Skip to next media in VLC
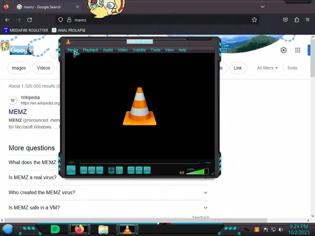 point(100,170)
